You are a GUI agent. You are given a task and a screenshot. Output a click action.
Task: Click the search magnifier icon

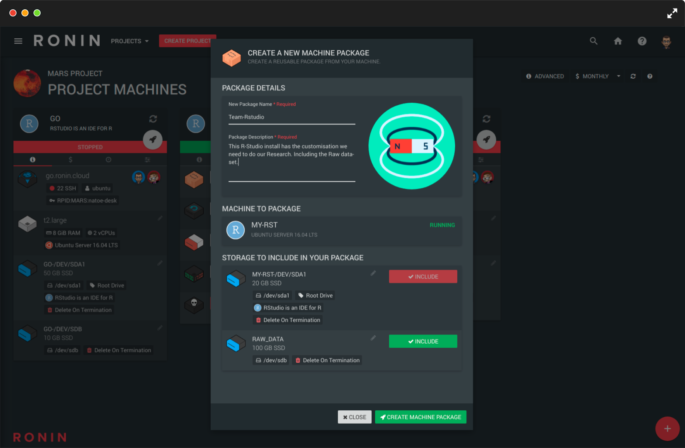(x=593, y=41)
